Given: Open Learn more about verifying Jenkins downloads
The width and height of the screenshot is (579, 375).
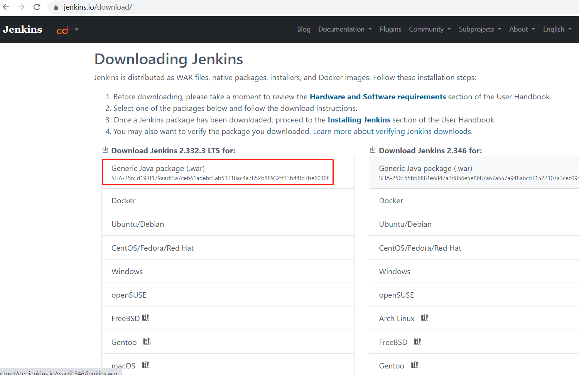Looking at the screenshot, I should click(x=392, y=131).
